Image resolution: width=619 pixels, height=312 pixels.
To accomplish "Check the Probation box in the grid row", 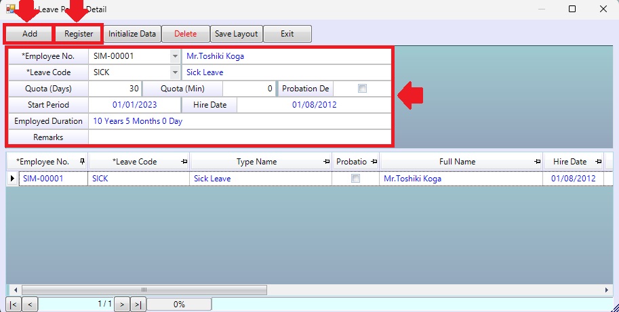I will point(355,179).
